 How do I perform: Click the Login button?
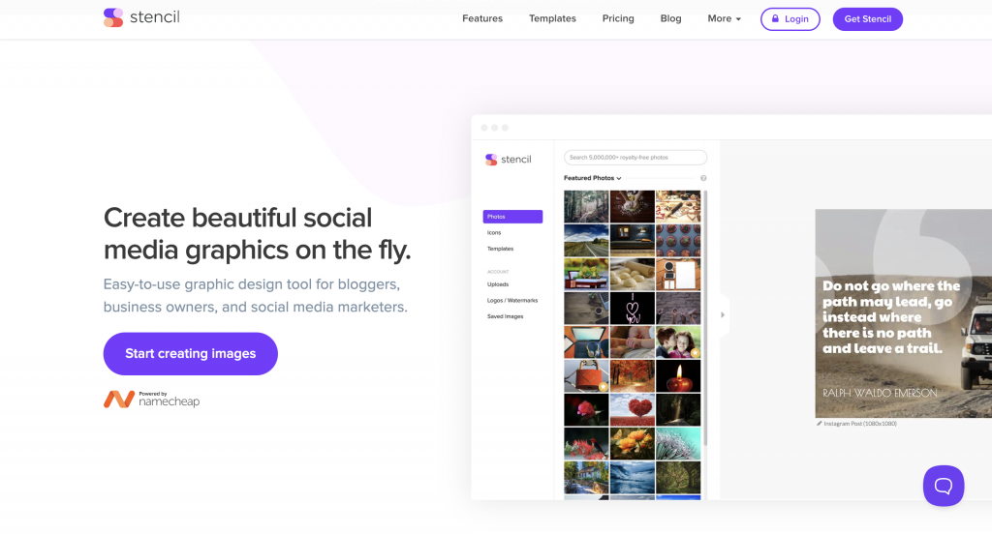pos(790,19)
